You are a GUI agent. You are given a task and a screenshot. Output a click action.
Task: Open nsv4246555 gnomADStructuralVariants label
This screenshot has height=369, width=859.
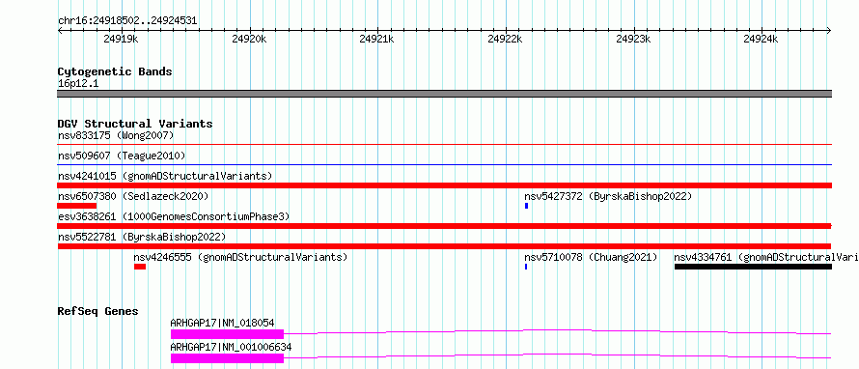[x=240, y=257]
